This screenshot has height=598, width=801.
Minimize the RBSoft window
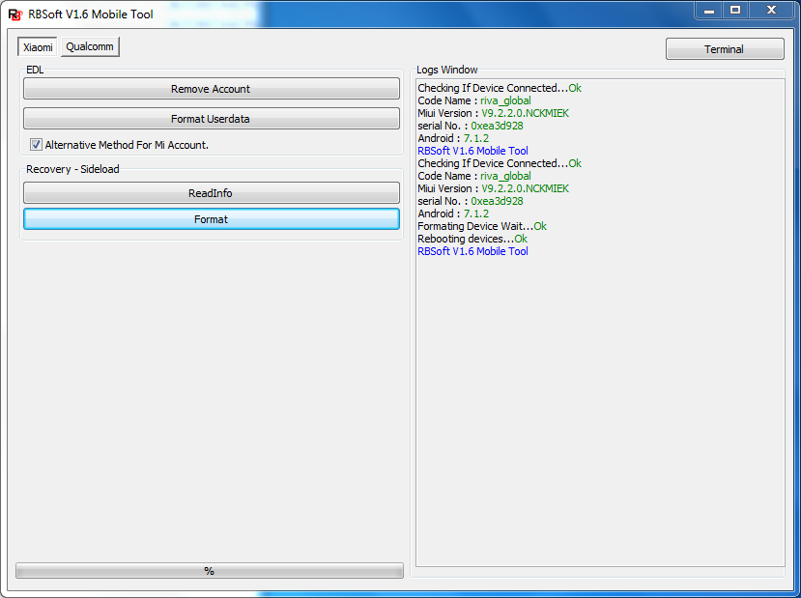(x=709, y=11)
